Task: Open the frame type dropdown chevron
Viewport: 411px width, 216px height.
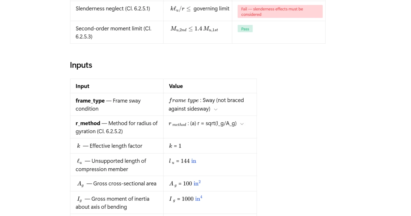Action: pos(216,109)
